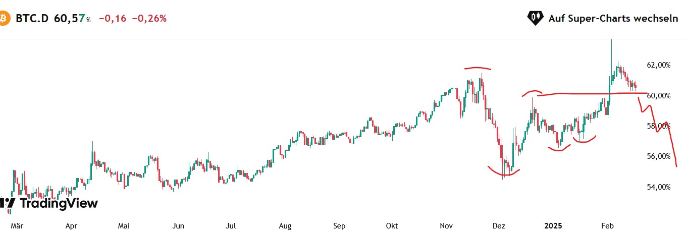Open the 'Auf Super-Charts wechseln' link
The width and height of the screenshot is (685, 233).
pos(613,19)
